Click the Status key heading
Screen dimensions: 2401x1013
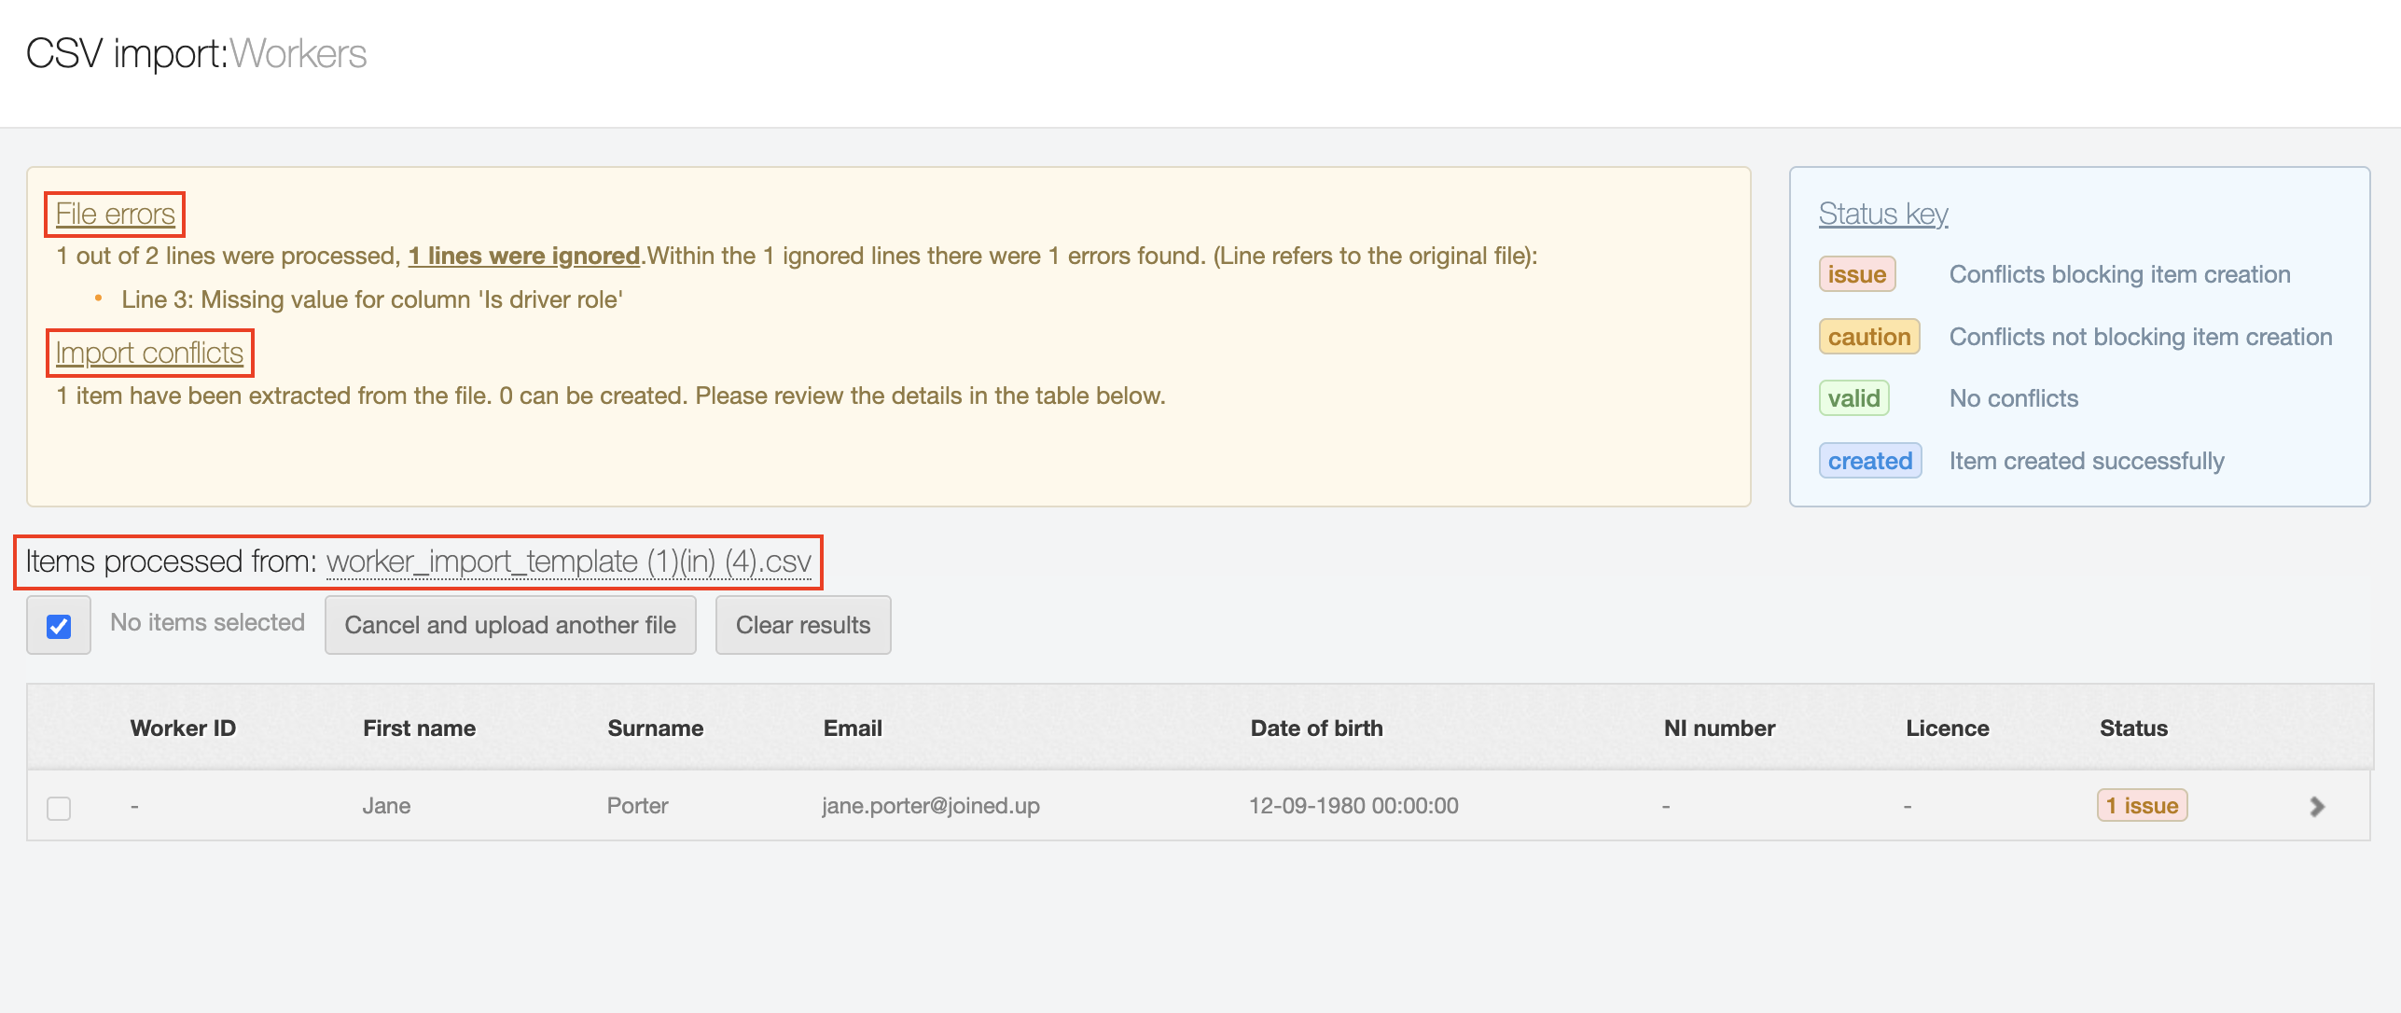coord(1882,214)
